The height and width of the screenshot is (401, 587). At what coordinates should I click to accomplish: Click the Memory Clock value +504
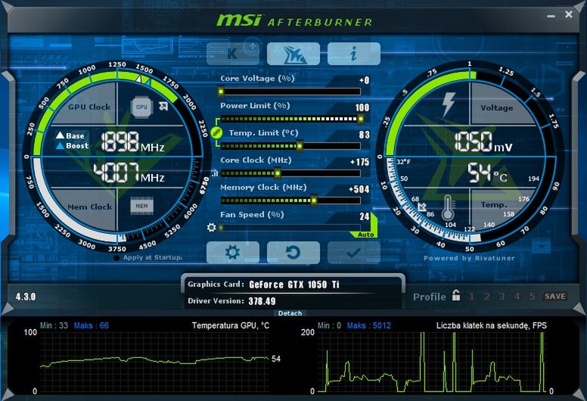(359, 189)
